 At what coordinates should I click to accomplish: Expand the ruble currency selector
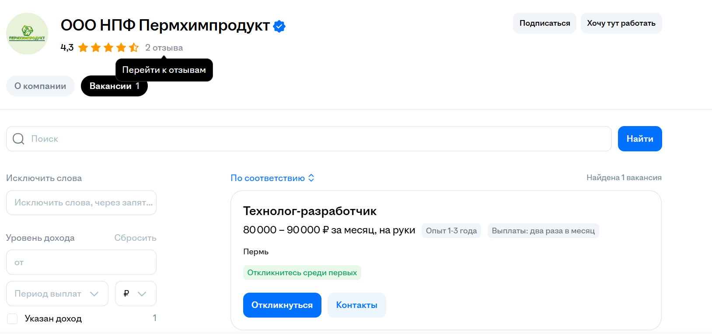pyautogui.click(x=135, y=294)
